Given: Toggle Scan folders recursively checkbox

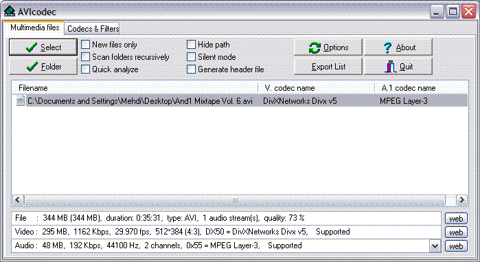Looking at the screenshot, I should [x=85, y=56].
